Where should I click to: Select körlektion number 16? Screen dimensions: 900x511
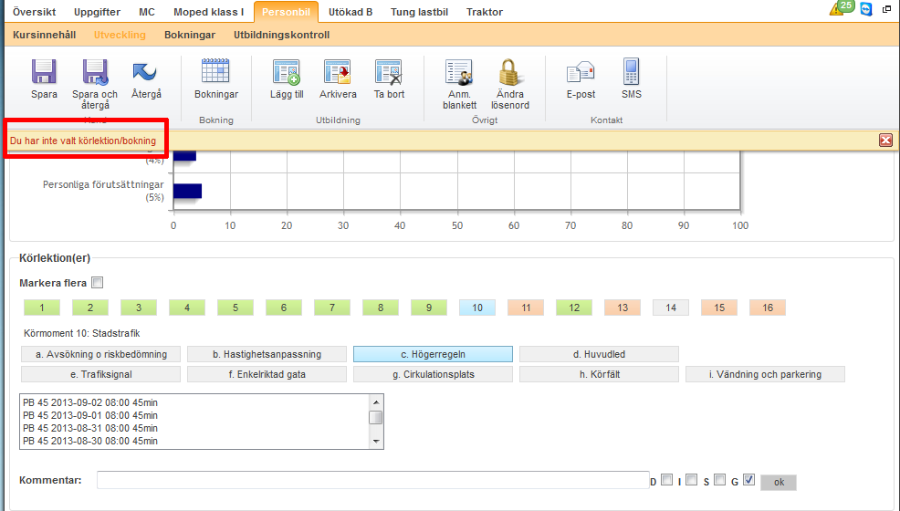[768, 308]
